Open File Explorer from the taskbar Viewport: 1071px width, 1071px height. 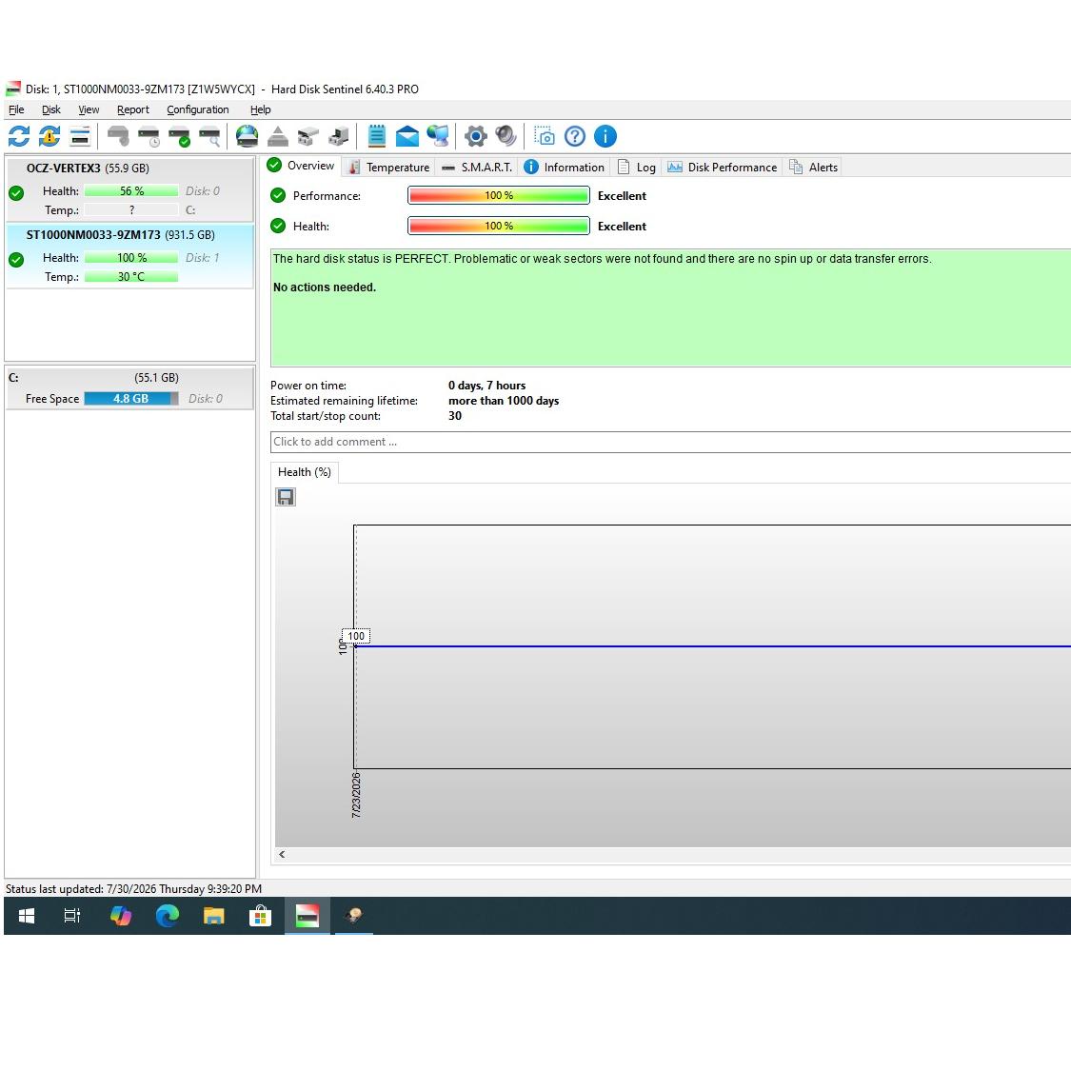pyautogui.click(x=214, y=916)
